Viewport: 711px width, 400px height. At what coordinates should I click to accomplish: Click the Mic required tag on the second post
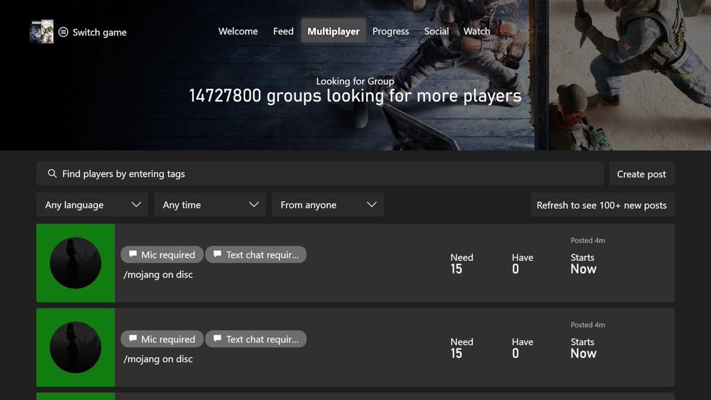click(162, 339)
